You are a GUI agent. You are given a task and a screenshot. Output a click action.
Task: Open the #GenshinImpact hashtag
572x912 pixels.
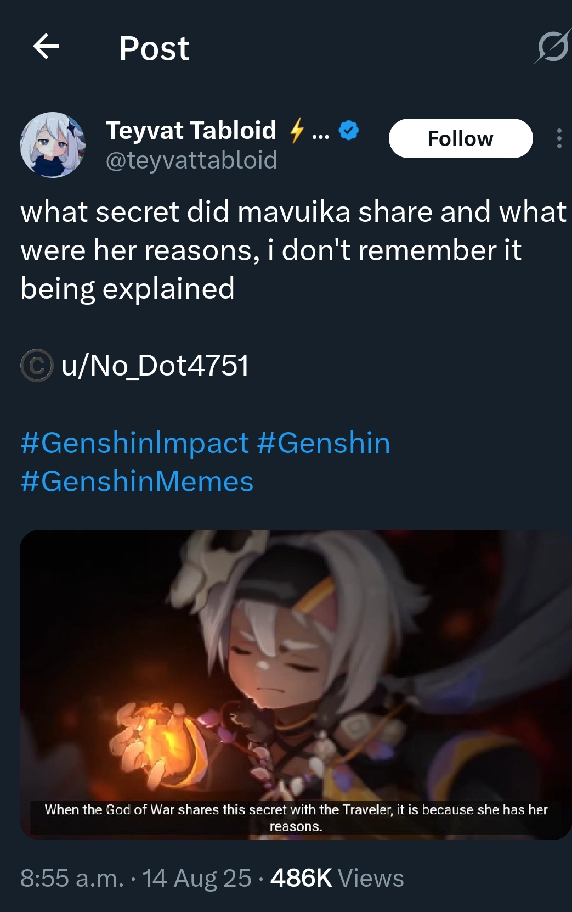tap(135, 443)
